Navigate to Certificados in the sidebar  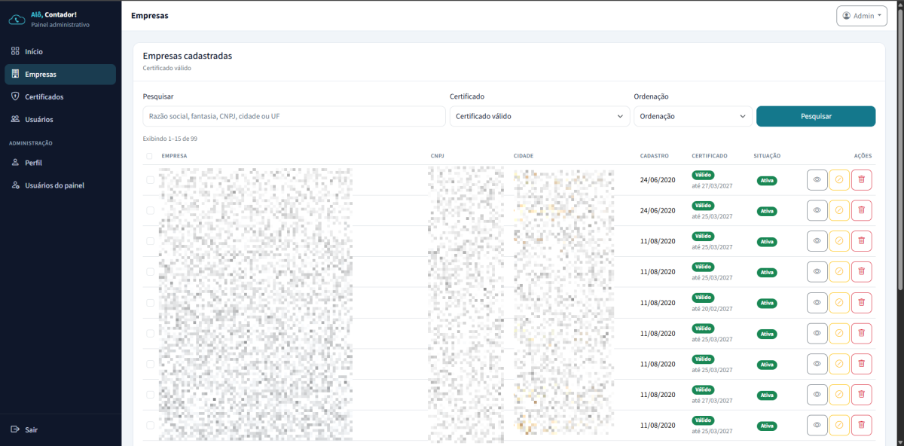[x=60, y=97]
